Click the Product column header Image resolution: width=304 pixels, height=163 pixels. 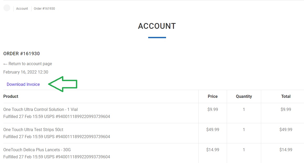click(11, 96)
